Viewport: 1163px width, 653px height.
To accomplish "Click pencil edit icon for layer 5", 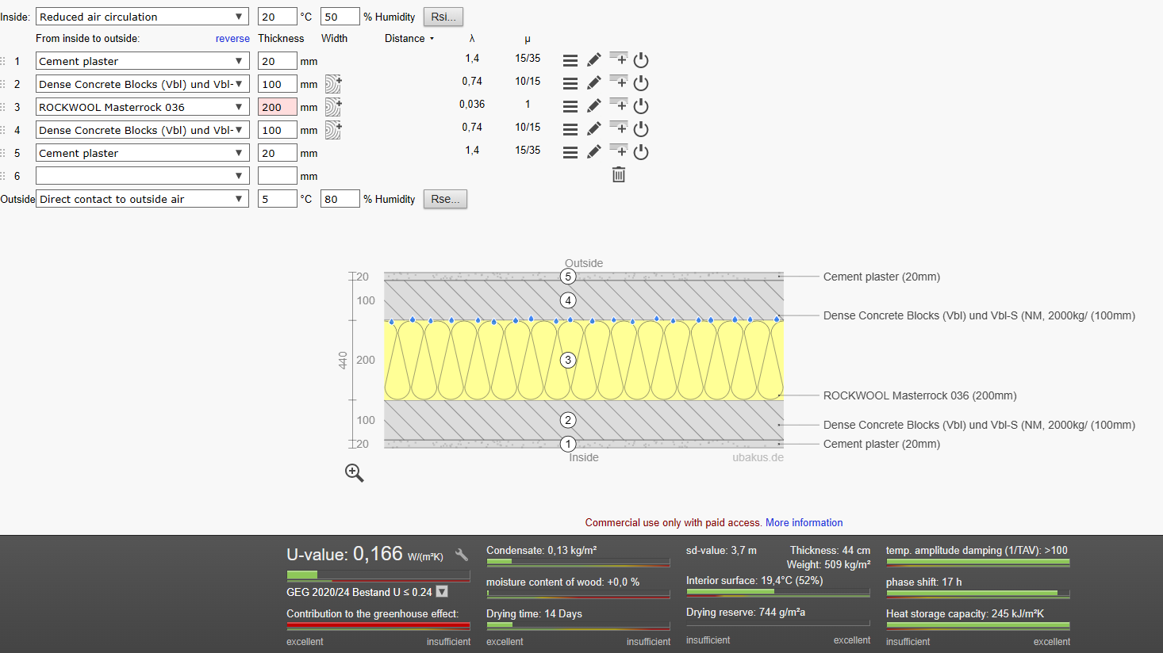I will click(x=593, y=152).
